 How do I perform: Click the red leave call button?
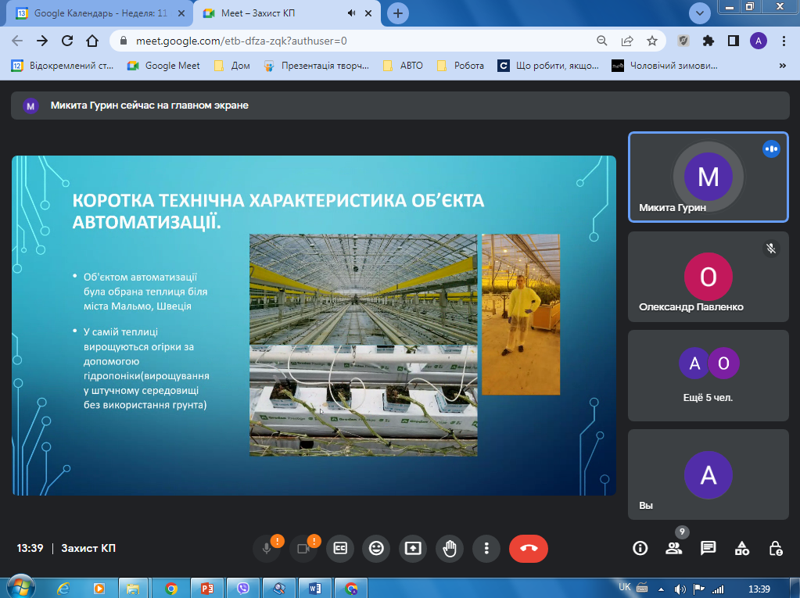point(528,548)
